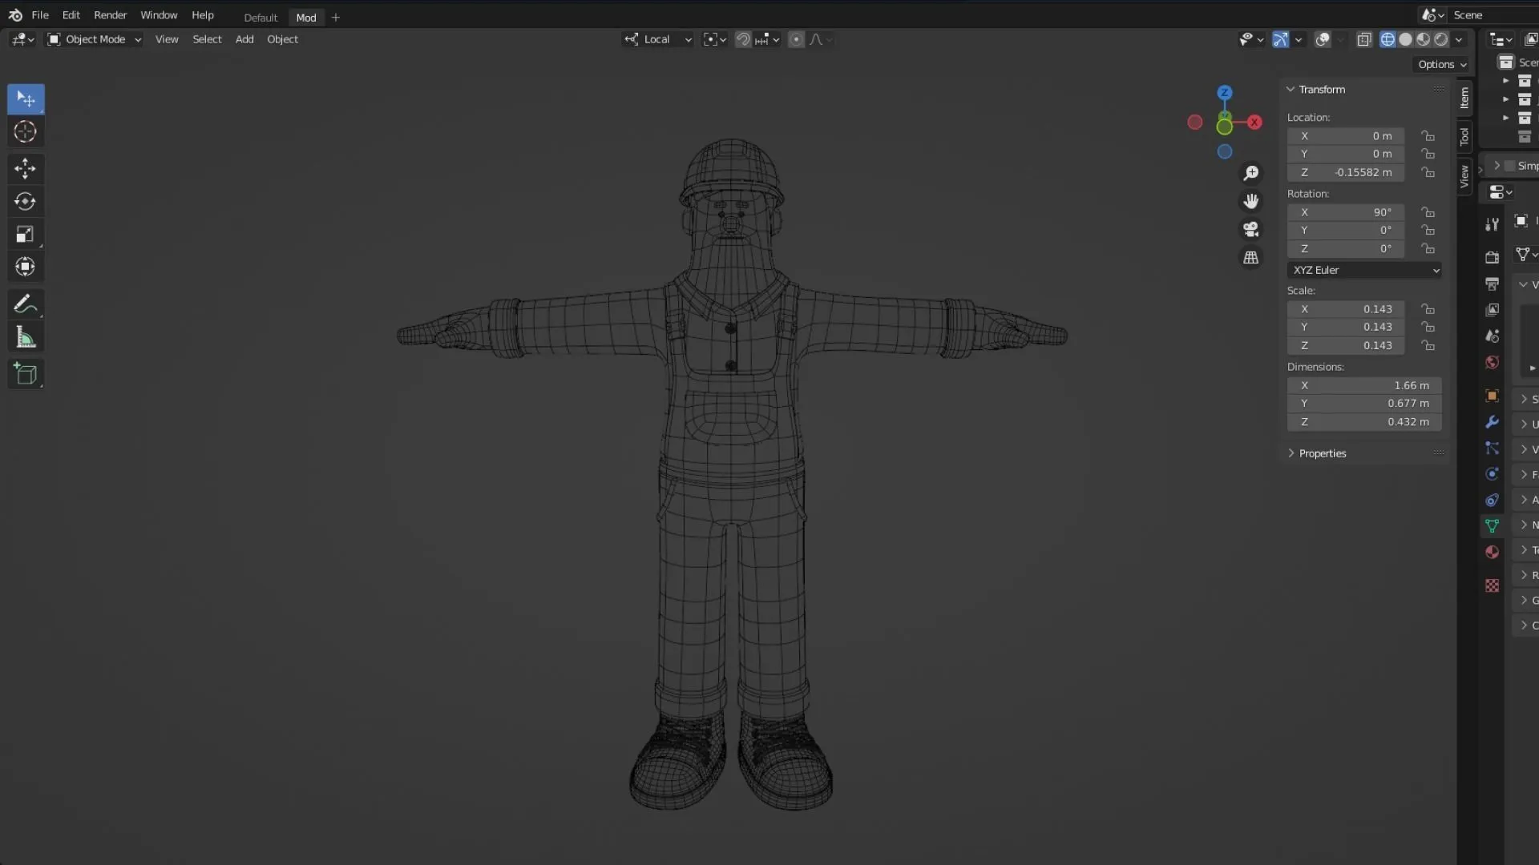Open the Material properties tab
Image resolution: width=1539 pixels, height=865 pixels.
point(1492,552)
